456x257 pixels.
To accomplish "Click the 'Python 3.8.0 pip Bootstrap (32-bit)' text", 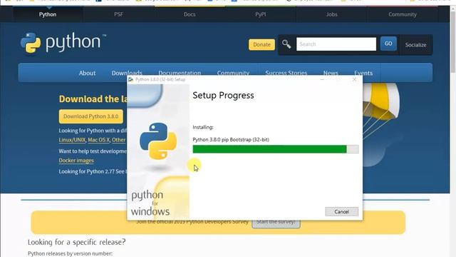I will pos(231,140).
